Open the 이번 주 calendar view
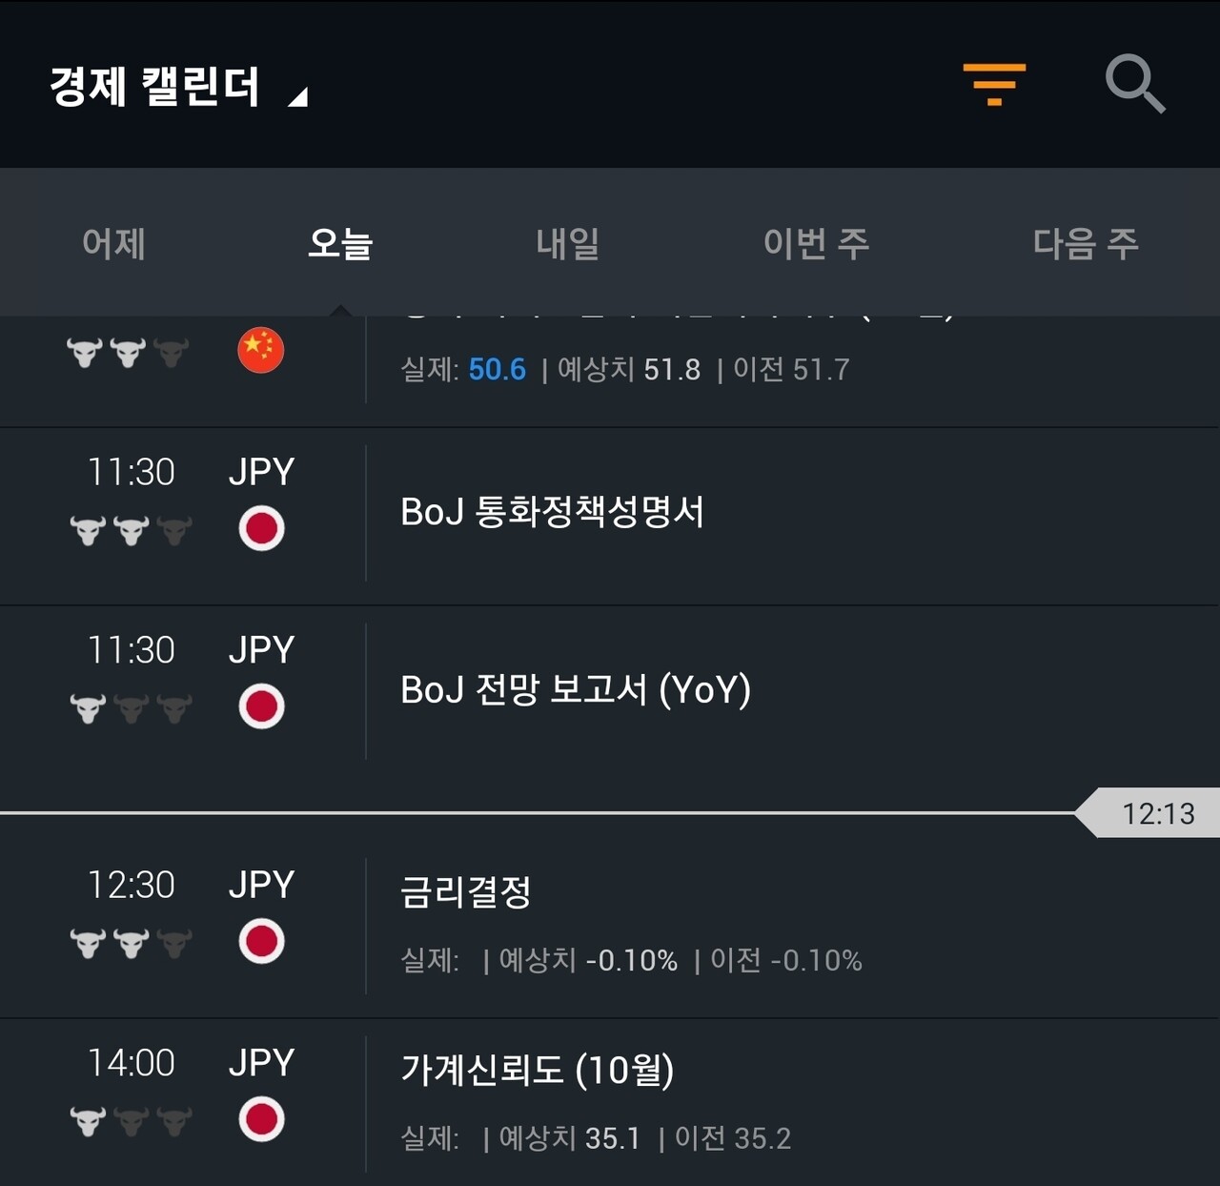Image resolution: width=1220 pixels, height=1186 pixels. [x=817, y=244]
